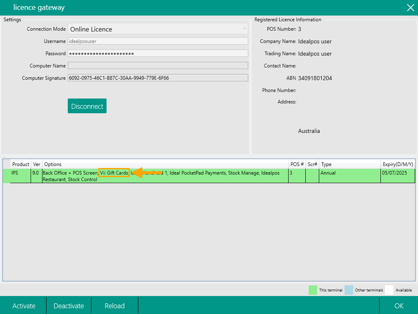Screen dimensions: 418x314
Task: Click the Options column header
Action: click(x=53, y=164)
